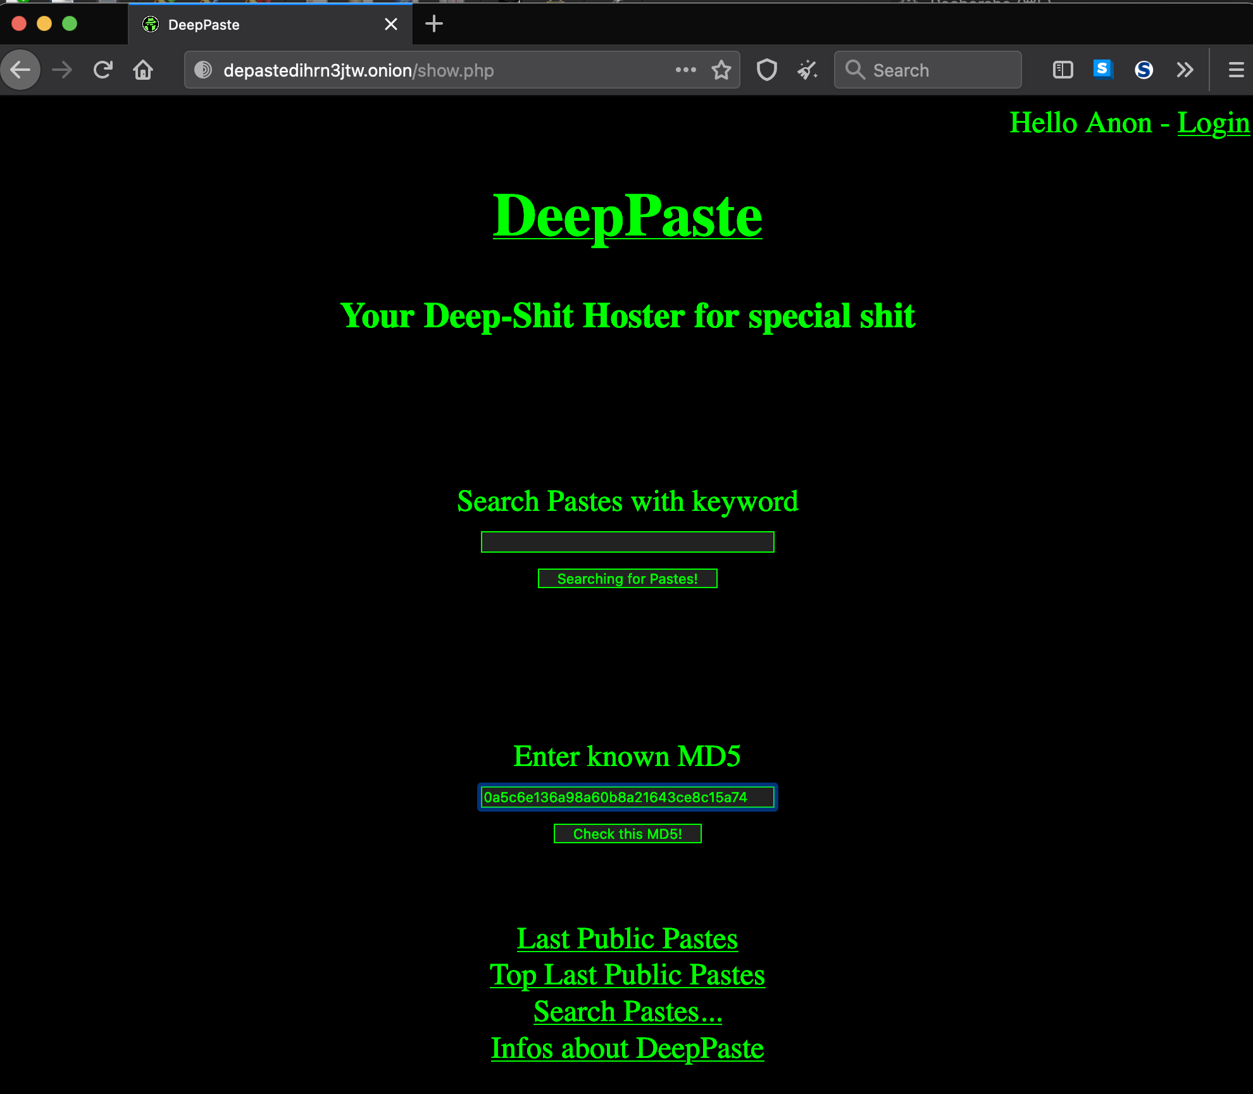Go back to the previous page
The width and height of the screenshot is (1253, 1094).
tap(21, 70)
